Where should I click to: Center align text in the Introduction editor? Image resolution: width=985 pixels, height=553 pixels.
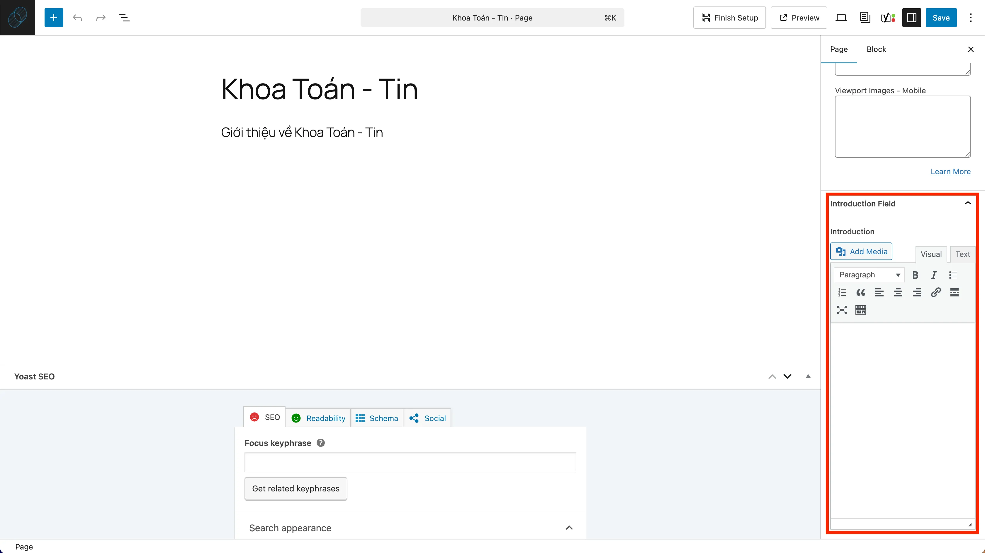(898, 293)
